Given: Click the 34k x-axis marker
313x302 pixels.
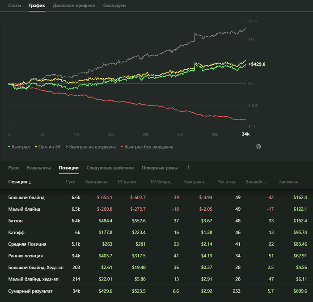Looking at the screenshot, I should (245, 134).
